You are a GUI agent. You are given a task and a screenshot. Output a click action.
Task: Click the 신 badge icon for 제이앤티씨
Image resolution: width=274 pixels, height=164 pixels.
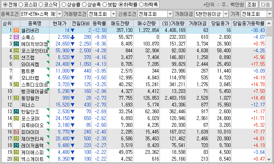pos(16,139)
